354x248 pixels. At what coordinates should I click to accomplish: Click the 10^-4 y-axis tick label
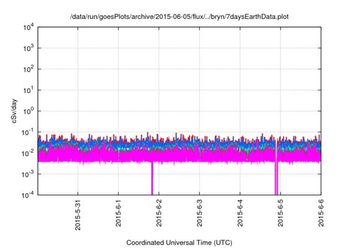(28, 195)
